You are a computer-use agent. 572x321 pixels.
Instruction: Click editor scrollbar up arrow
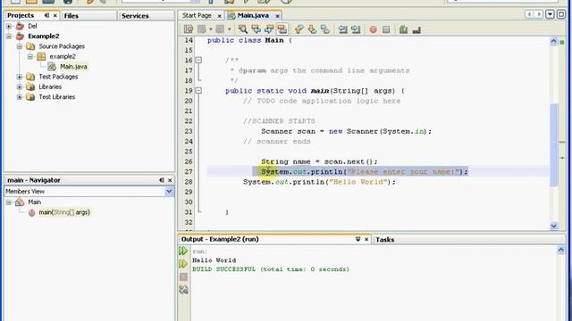[x=554, y=41]
